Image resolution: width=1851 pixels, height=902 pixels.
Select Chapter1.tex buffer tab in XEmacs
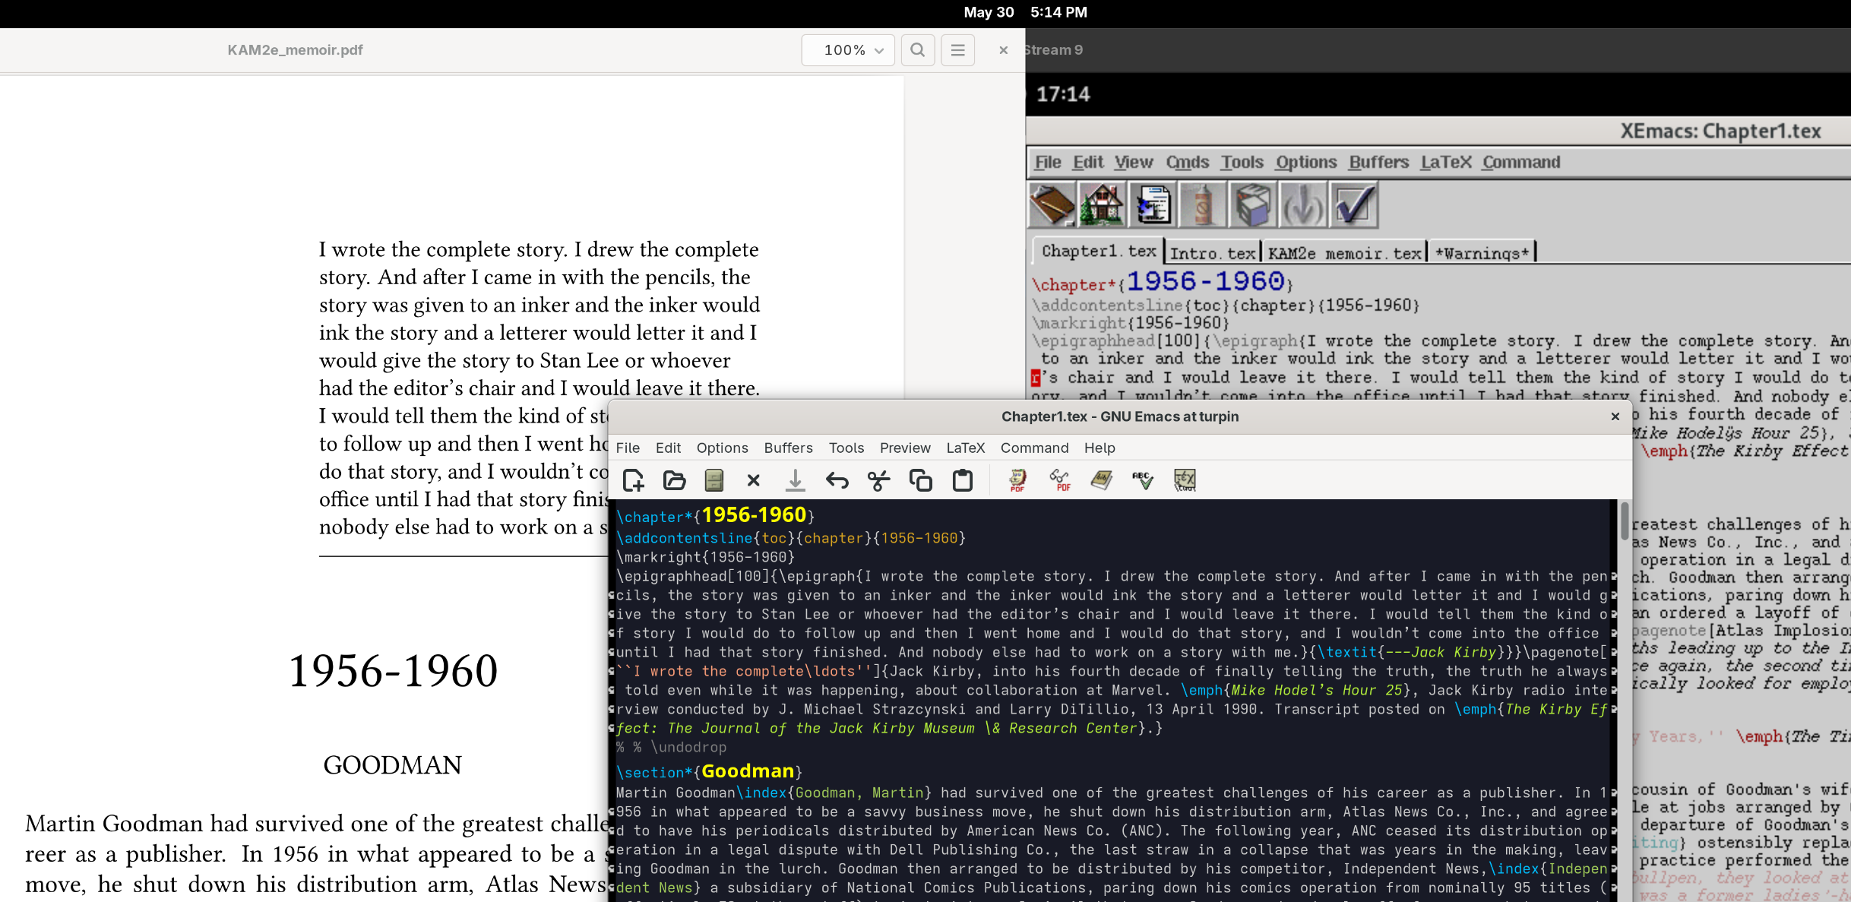pos(1099,251)
